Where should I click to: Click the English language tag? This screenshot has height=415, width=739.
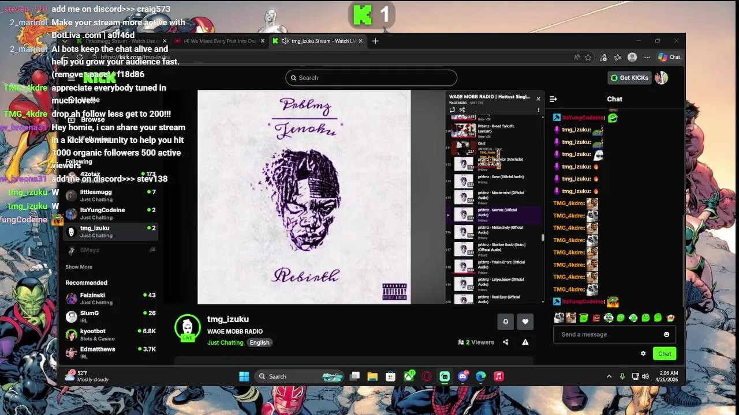tap(259, 342)
